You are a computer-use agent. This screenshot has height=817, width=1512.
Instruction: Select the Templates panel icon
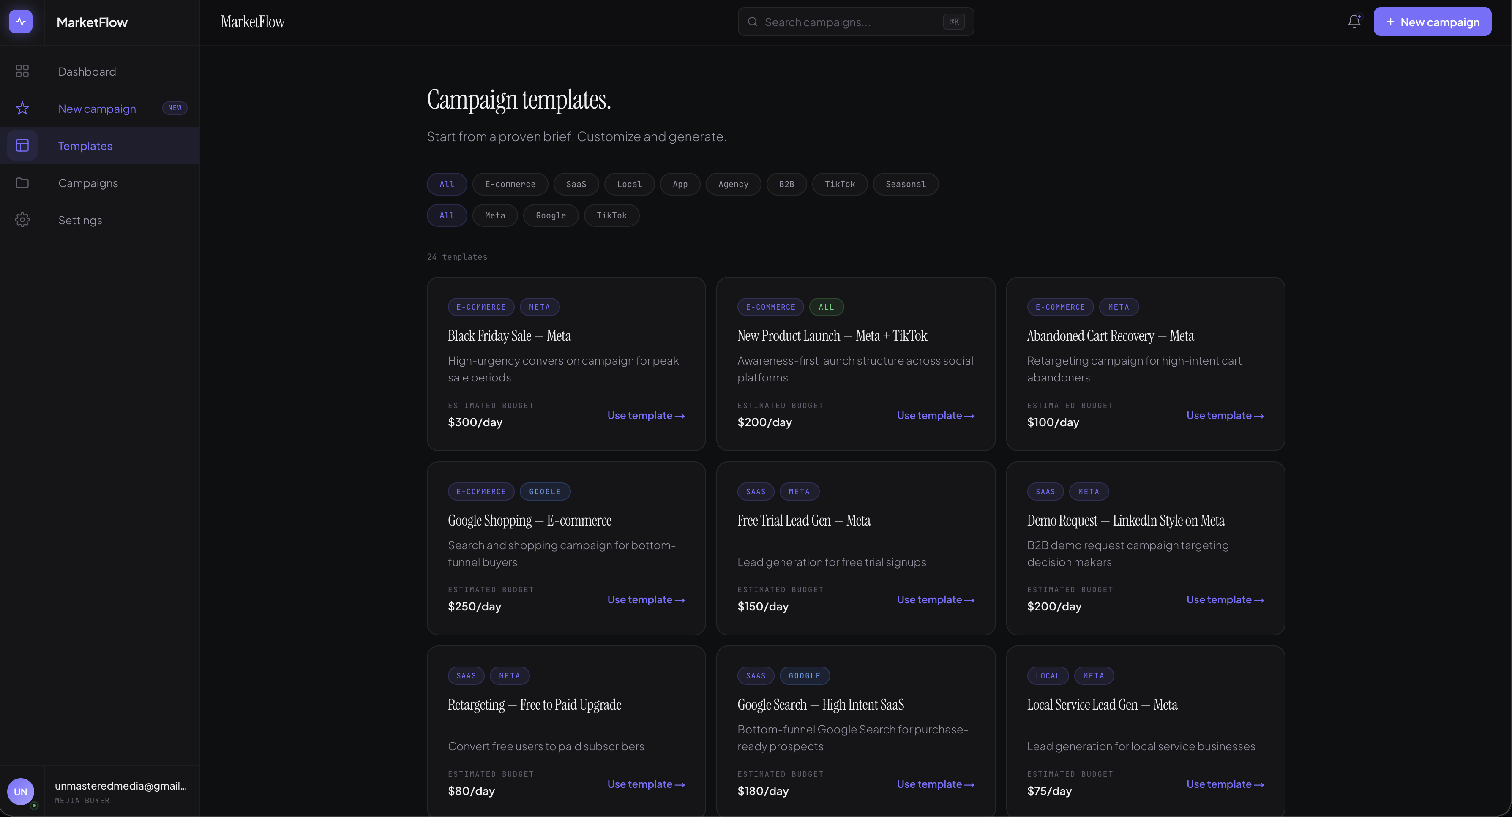coord(22,145)
